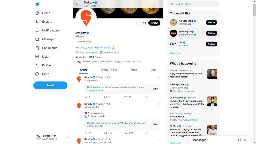View the hidden sensitive media content
This screenshot has height=144, width=256.
(x=155, y=89)
